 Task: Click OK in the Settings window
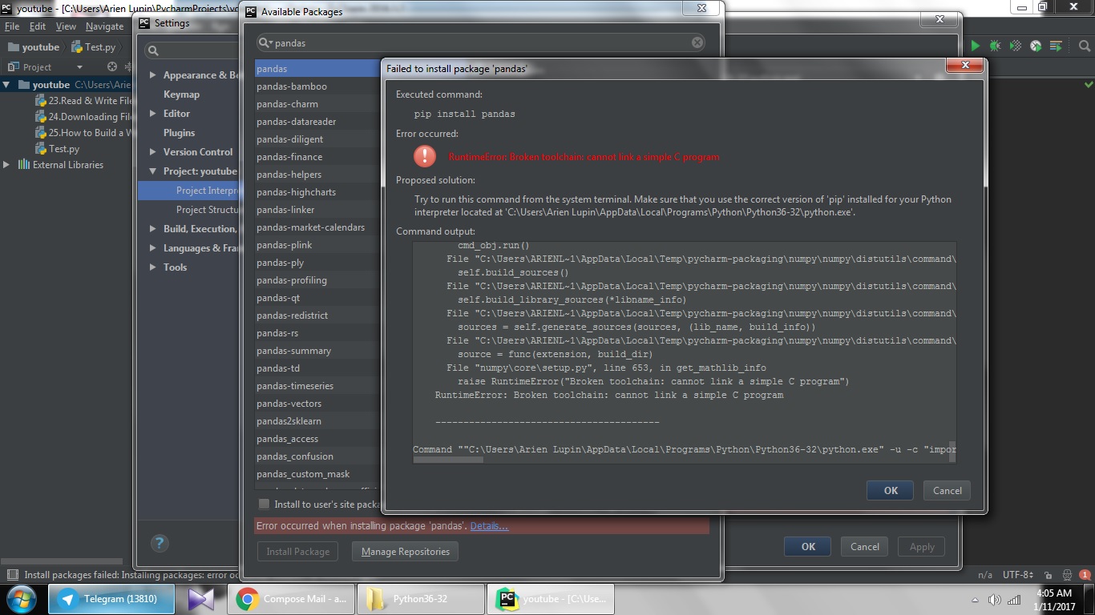pyautogui.click(x=808, y=547)
